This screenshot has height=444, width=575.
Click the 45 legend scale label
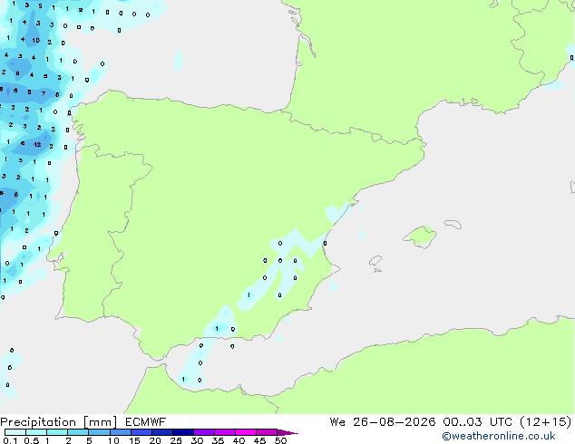(x=260, y=440)
